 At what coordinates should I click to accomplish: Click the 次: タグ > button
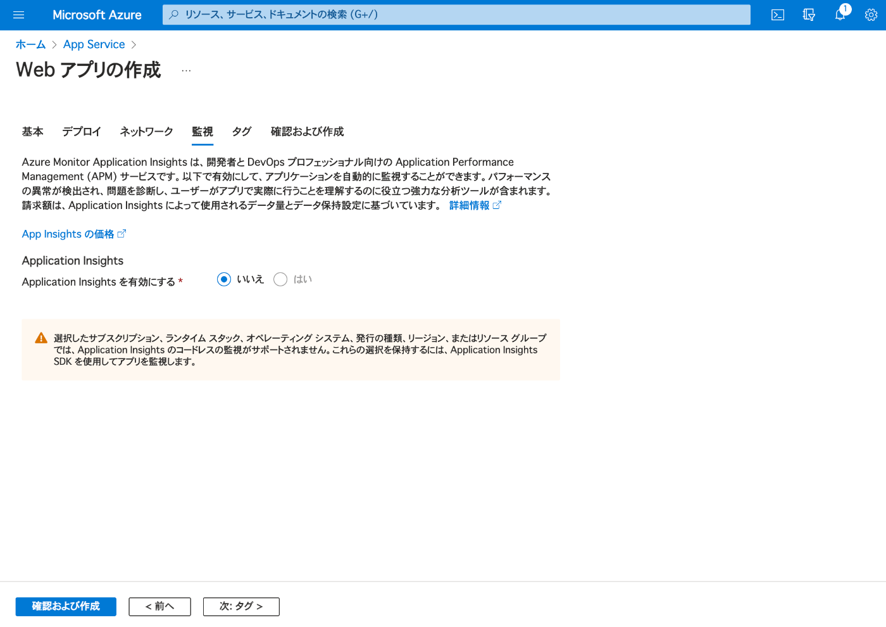tap(241, 606)
